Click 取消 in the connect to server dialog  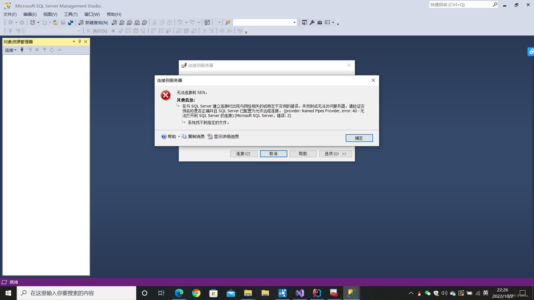tap(273, 154)
